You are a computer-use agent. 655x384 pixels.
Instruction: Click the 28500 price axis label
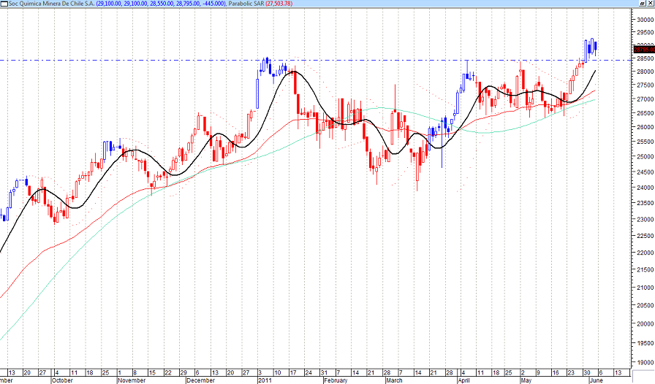645,59
